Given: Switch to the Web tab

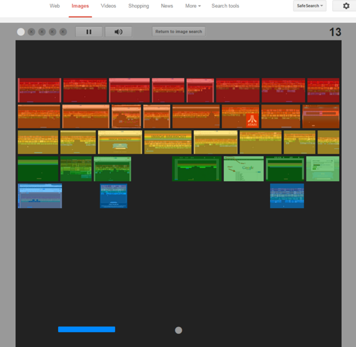Looking at the screenshot, I should click(55, 6).
